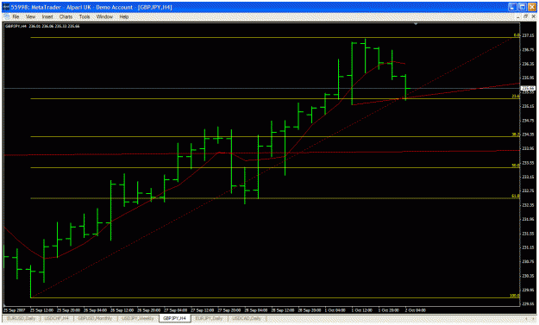Click price scale value 230.35
The image size is (539, 325).
[528, 276]
